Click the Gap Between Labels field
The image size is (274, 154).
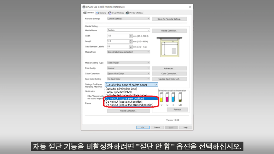[x=118, y=47]
